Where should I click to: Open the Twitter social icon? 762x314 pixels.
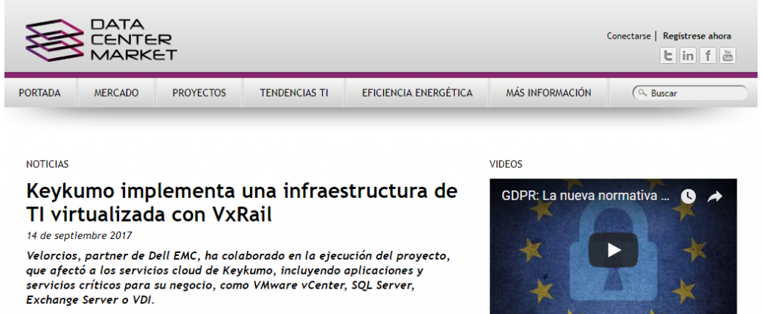click(x=667, y=55)
